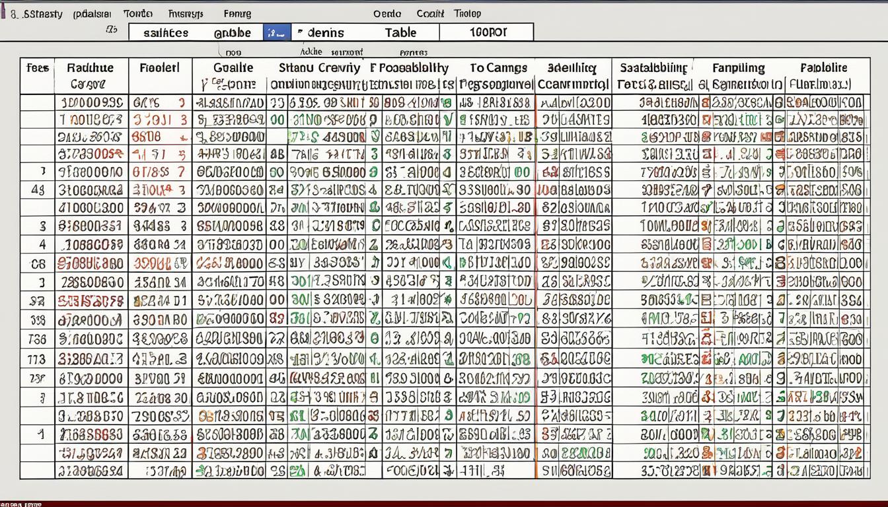Select the blue highlighted toolbar cell
This screenshot has width=888, height=507.
(x=277, y=32)
